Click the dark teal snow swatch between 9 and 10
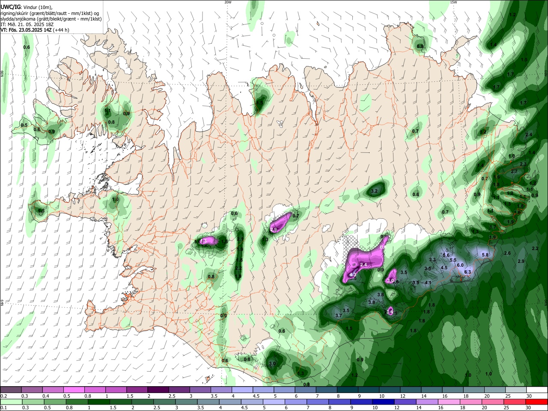 pos(368,390)
